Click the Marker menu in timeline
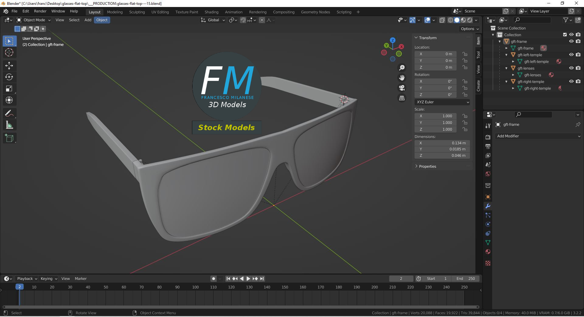Screen dimensions: 584x317 (x=81, y=279)
